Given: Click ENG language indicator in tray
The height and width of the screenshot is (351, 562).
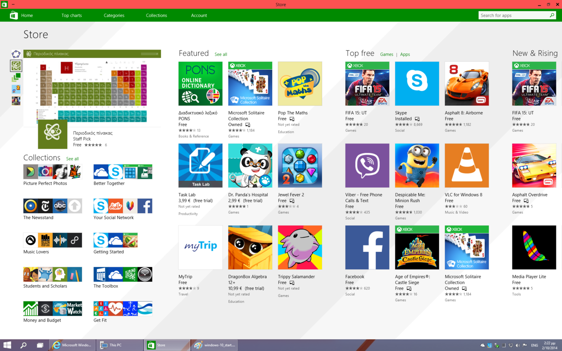Looking at the screenshot, I should [534, 345].
